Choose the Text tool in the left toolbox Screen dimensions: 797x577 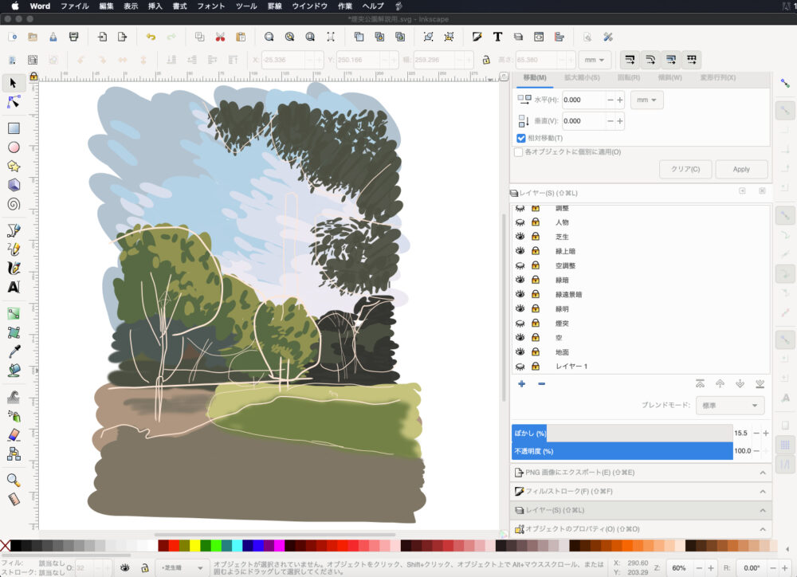(14, 287)
